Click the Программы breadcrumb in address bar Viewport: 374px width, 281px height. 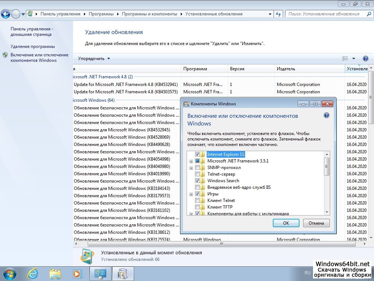102,14
